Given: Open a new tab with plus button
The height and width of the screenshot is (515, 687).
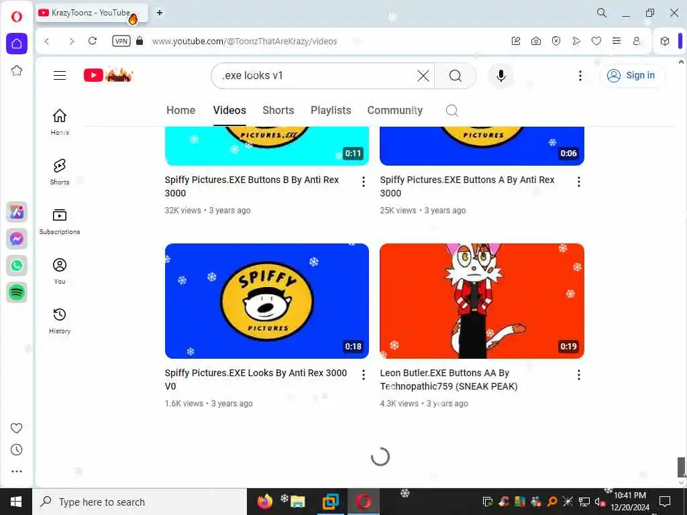Looking at the screenshot, I should click(160, 13).
